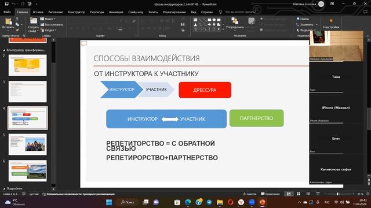Collapse the Конструктор, трансформац... section
The width and height of the screenshot is (371, 208).
point(4,50)
